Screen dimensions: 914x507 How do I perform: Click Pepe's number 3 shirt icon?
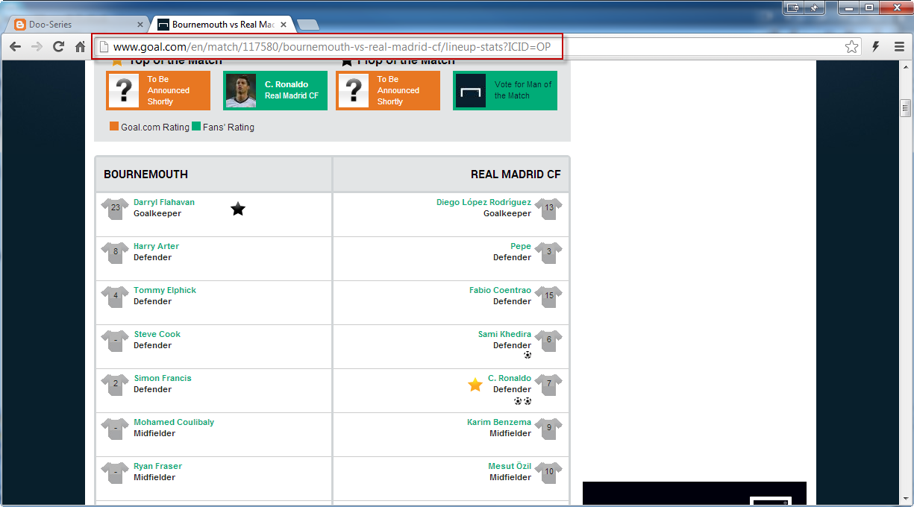549,253
